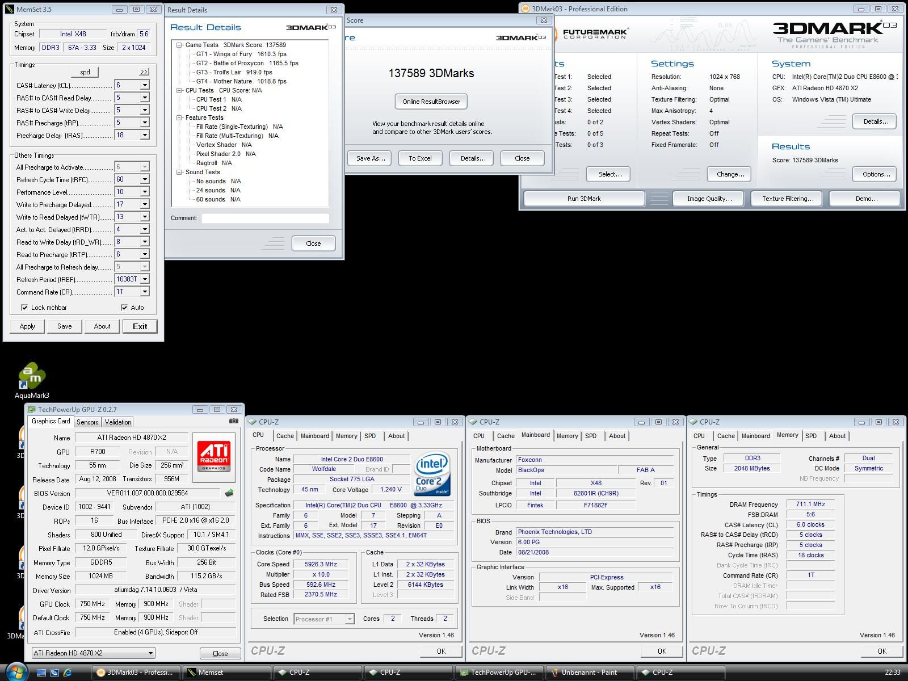
Task: Click the CPU tab window's CPU-Z title icon
Action: pos(253,422)
